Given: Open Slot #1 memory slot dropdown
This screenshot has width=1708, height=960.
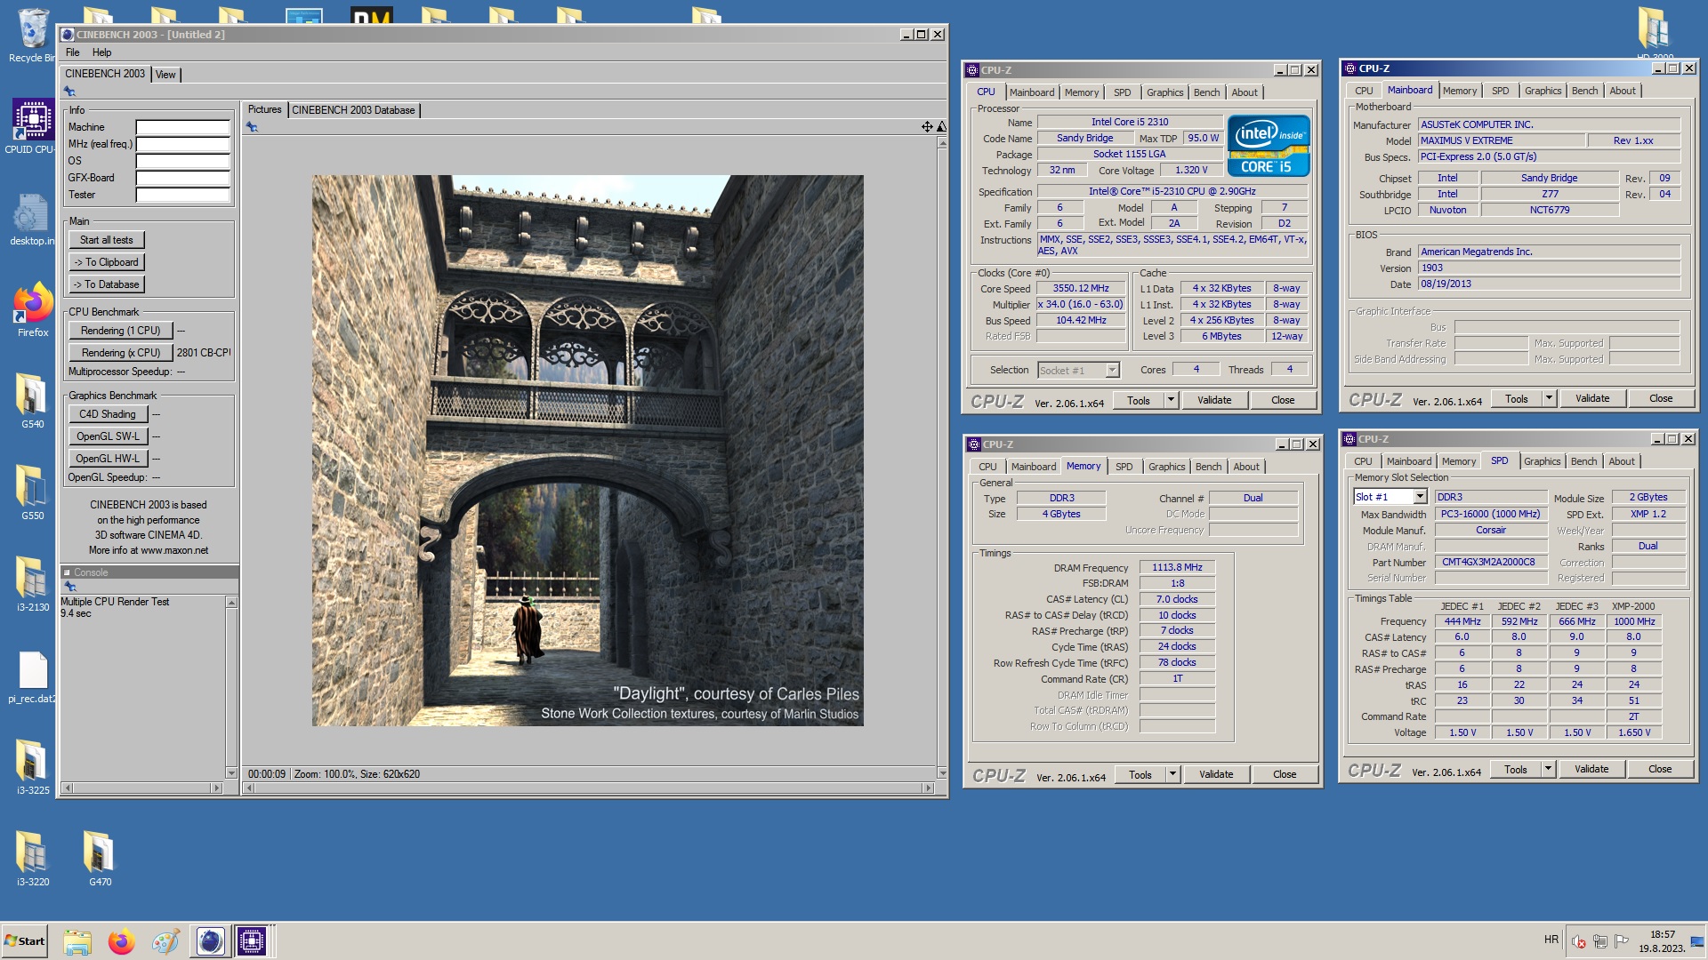Looking at the screenshot, I should click(x=1420, y=497).
